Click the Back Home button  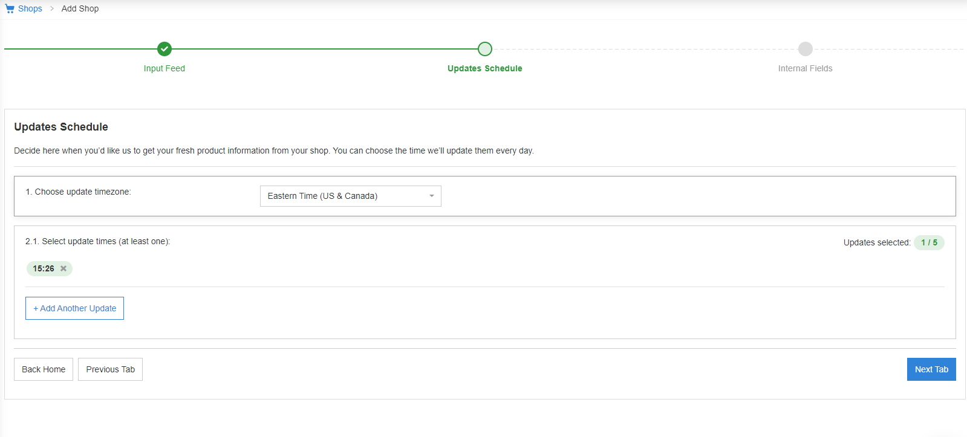click(44, 369)
